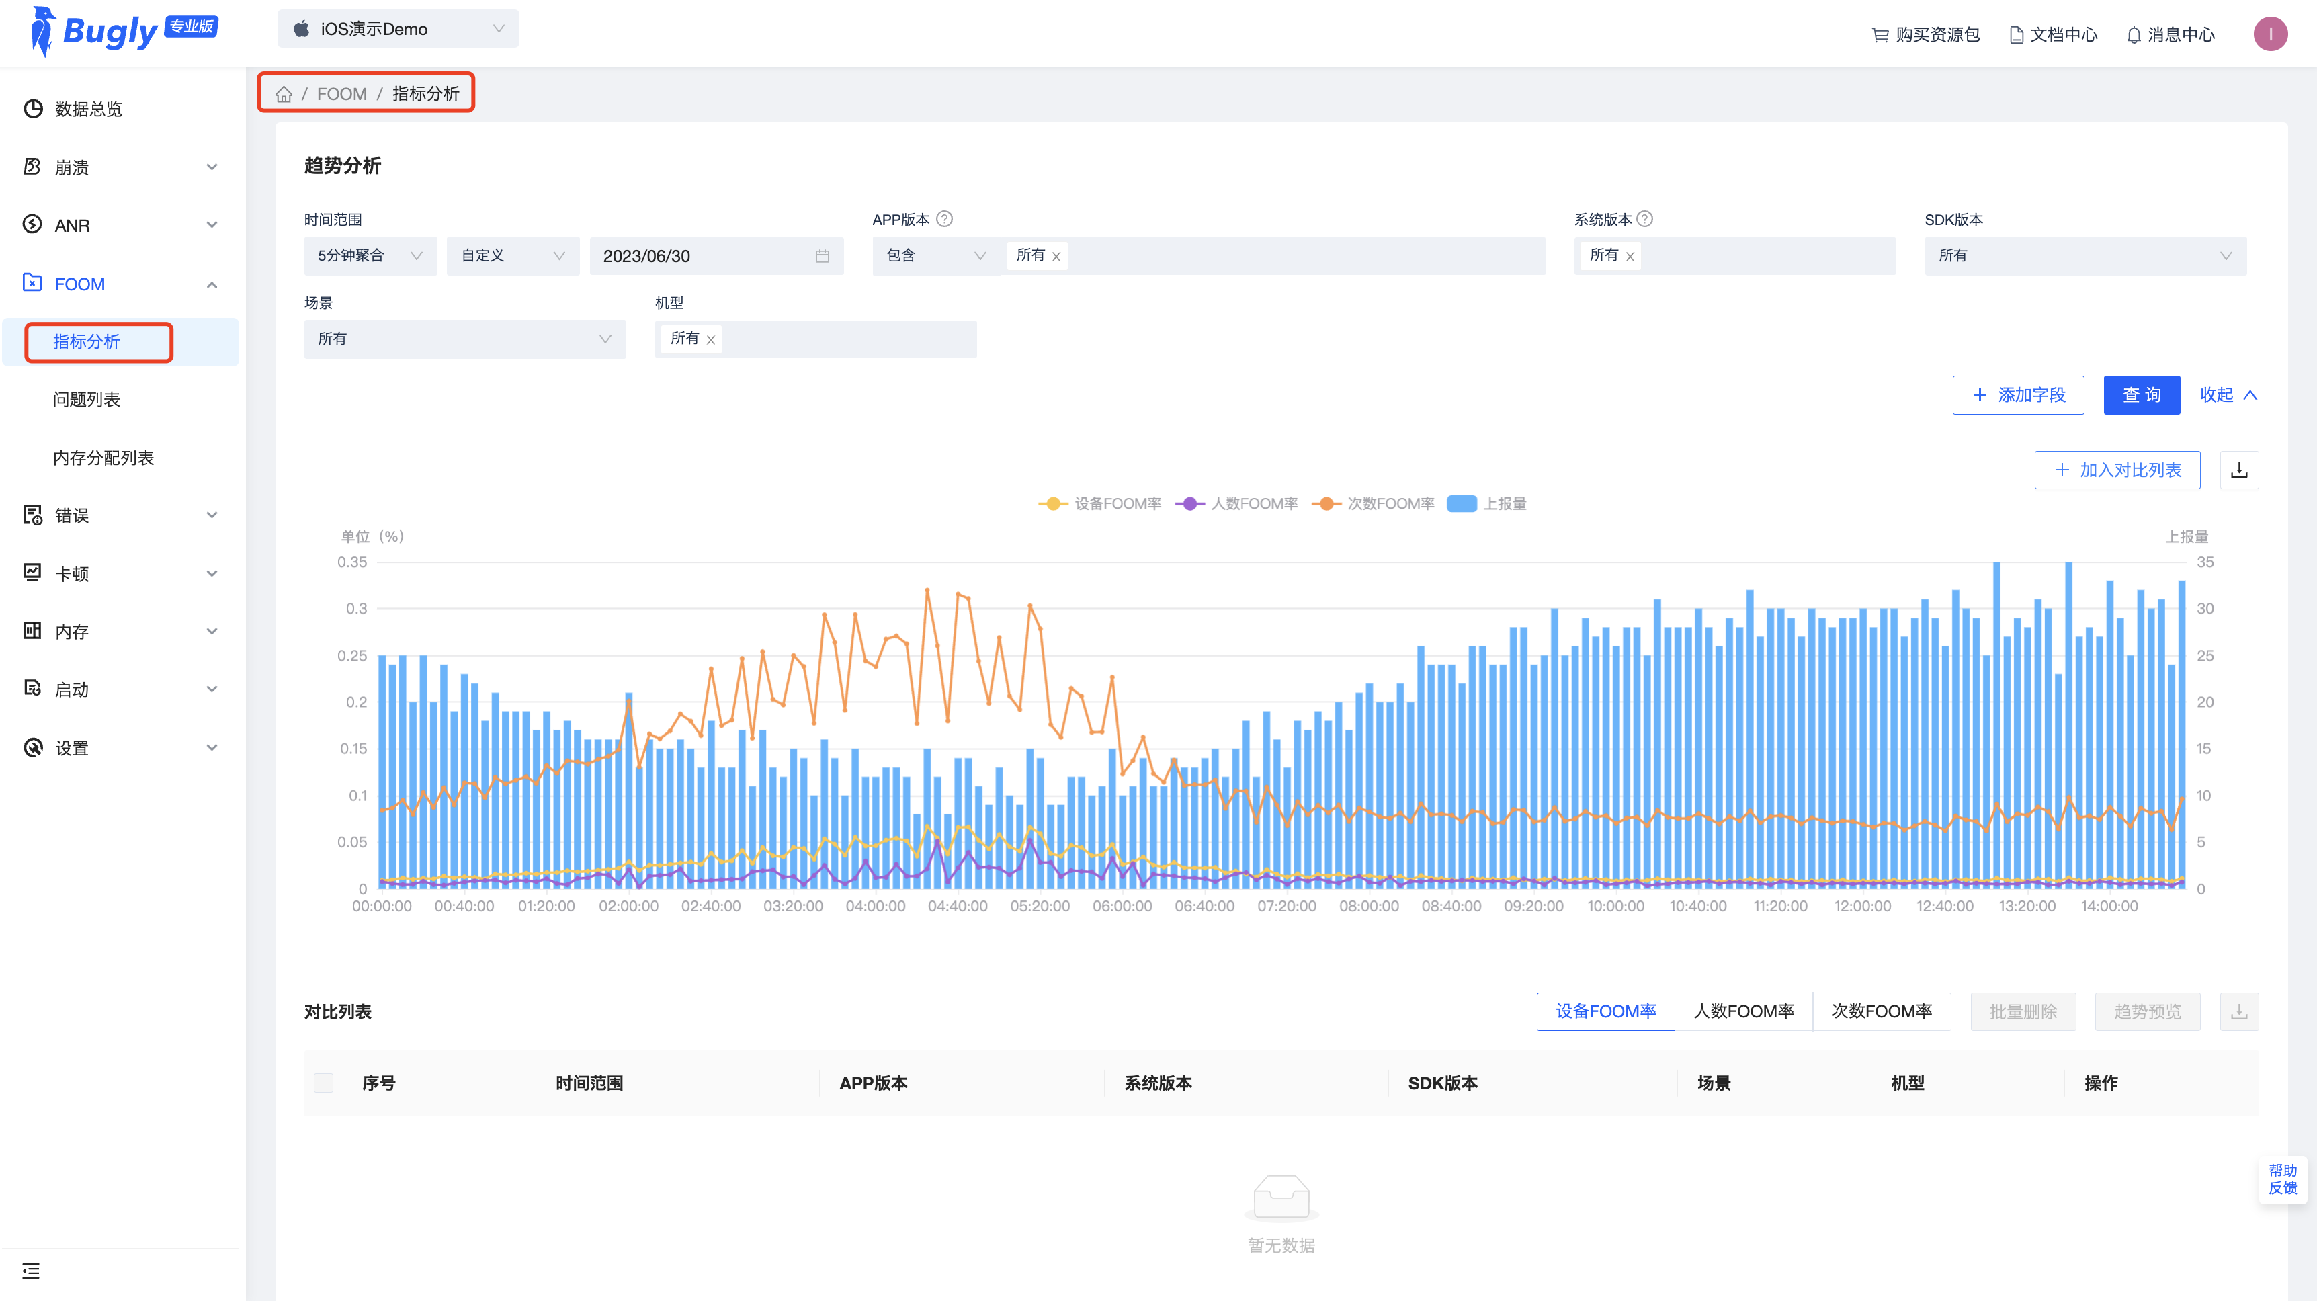
Task: Click the 启动 launch sidebar icon
Action: (x=34, y=689)
